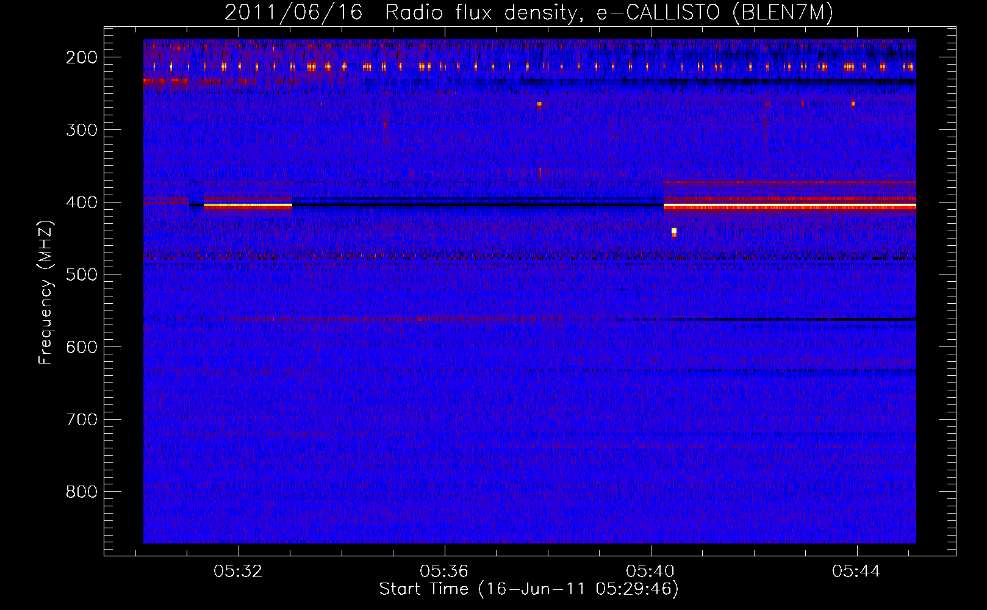Click the 200 frequency tick label

coord(82,57)
